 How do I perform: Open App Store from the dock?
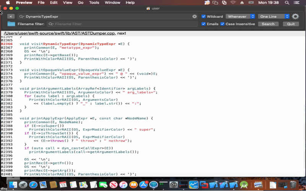pyautogui.click(x=143, y=185)
